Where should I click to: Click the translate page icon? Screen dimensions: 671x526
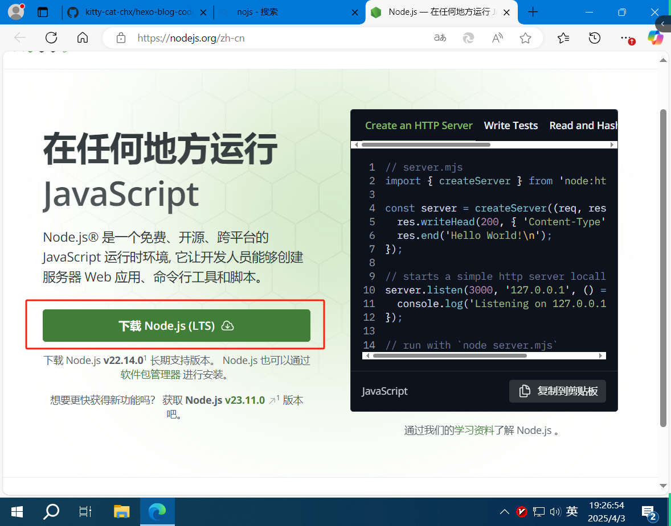coord(440,38)
